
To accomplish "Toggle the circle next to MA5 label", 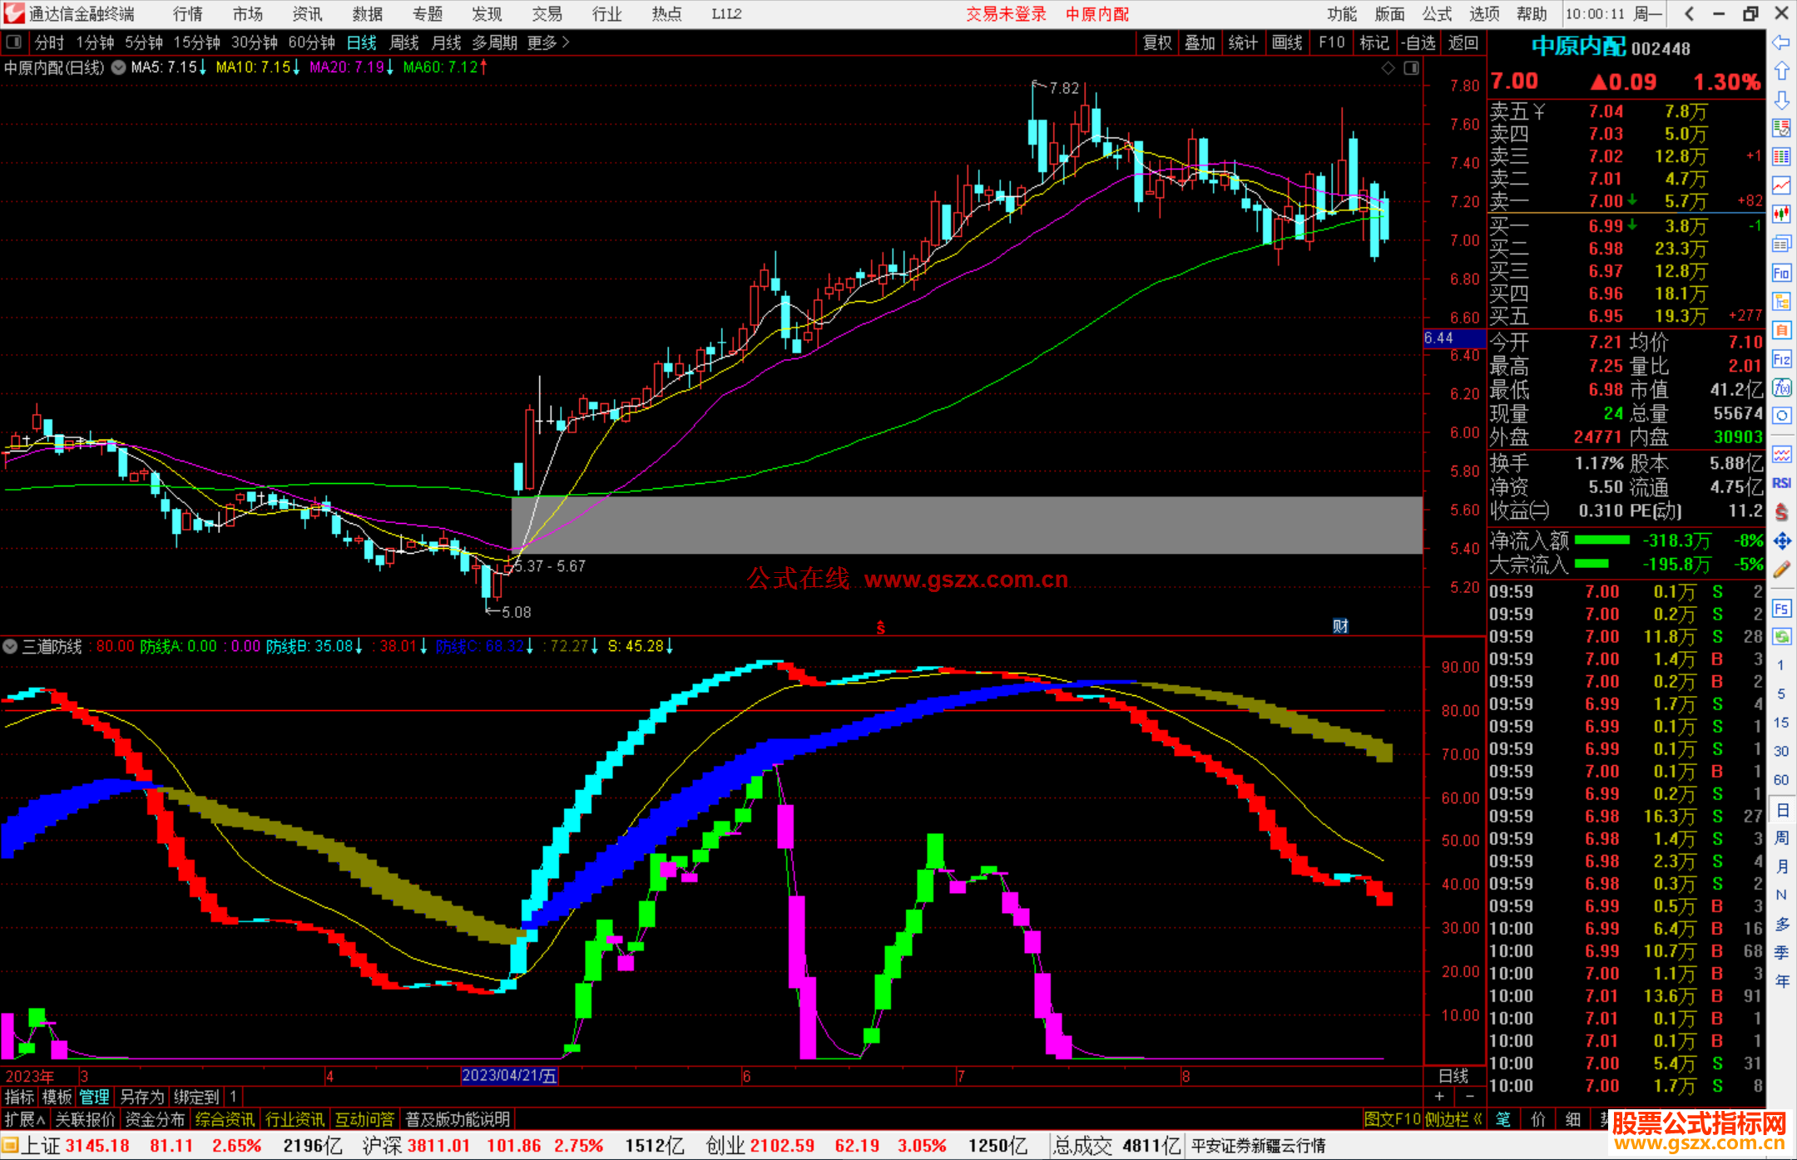I will point(119,67).
